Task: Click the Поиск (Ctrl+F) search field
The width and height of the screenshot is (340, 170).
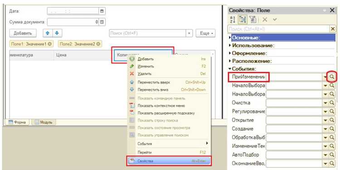Action: coord(147,33)
